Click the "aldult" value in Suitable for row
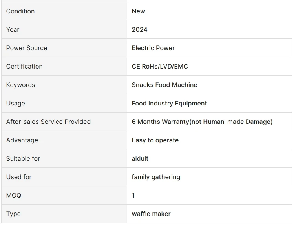296x227 pixels. (140, 158)
